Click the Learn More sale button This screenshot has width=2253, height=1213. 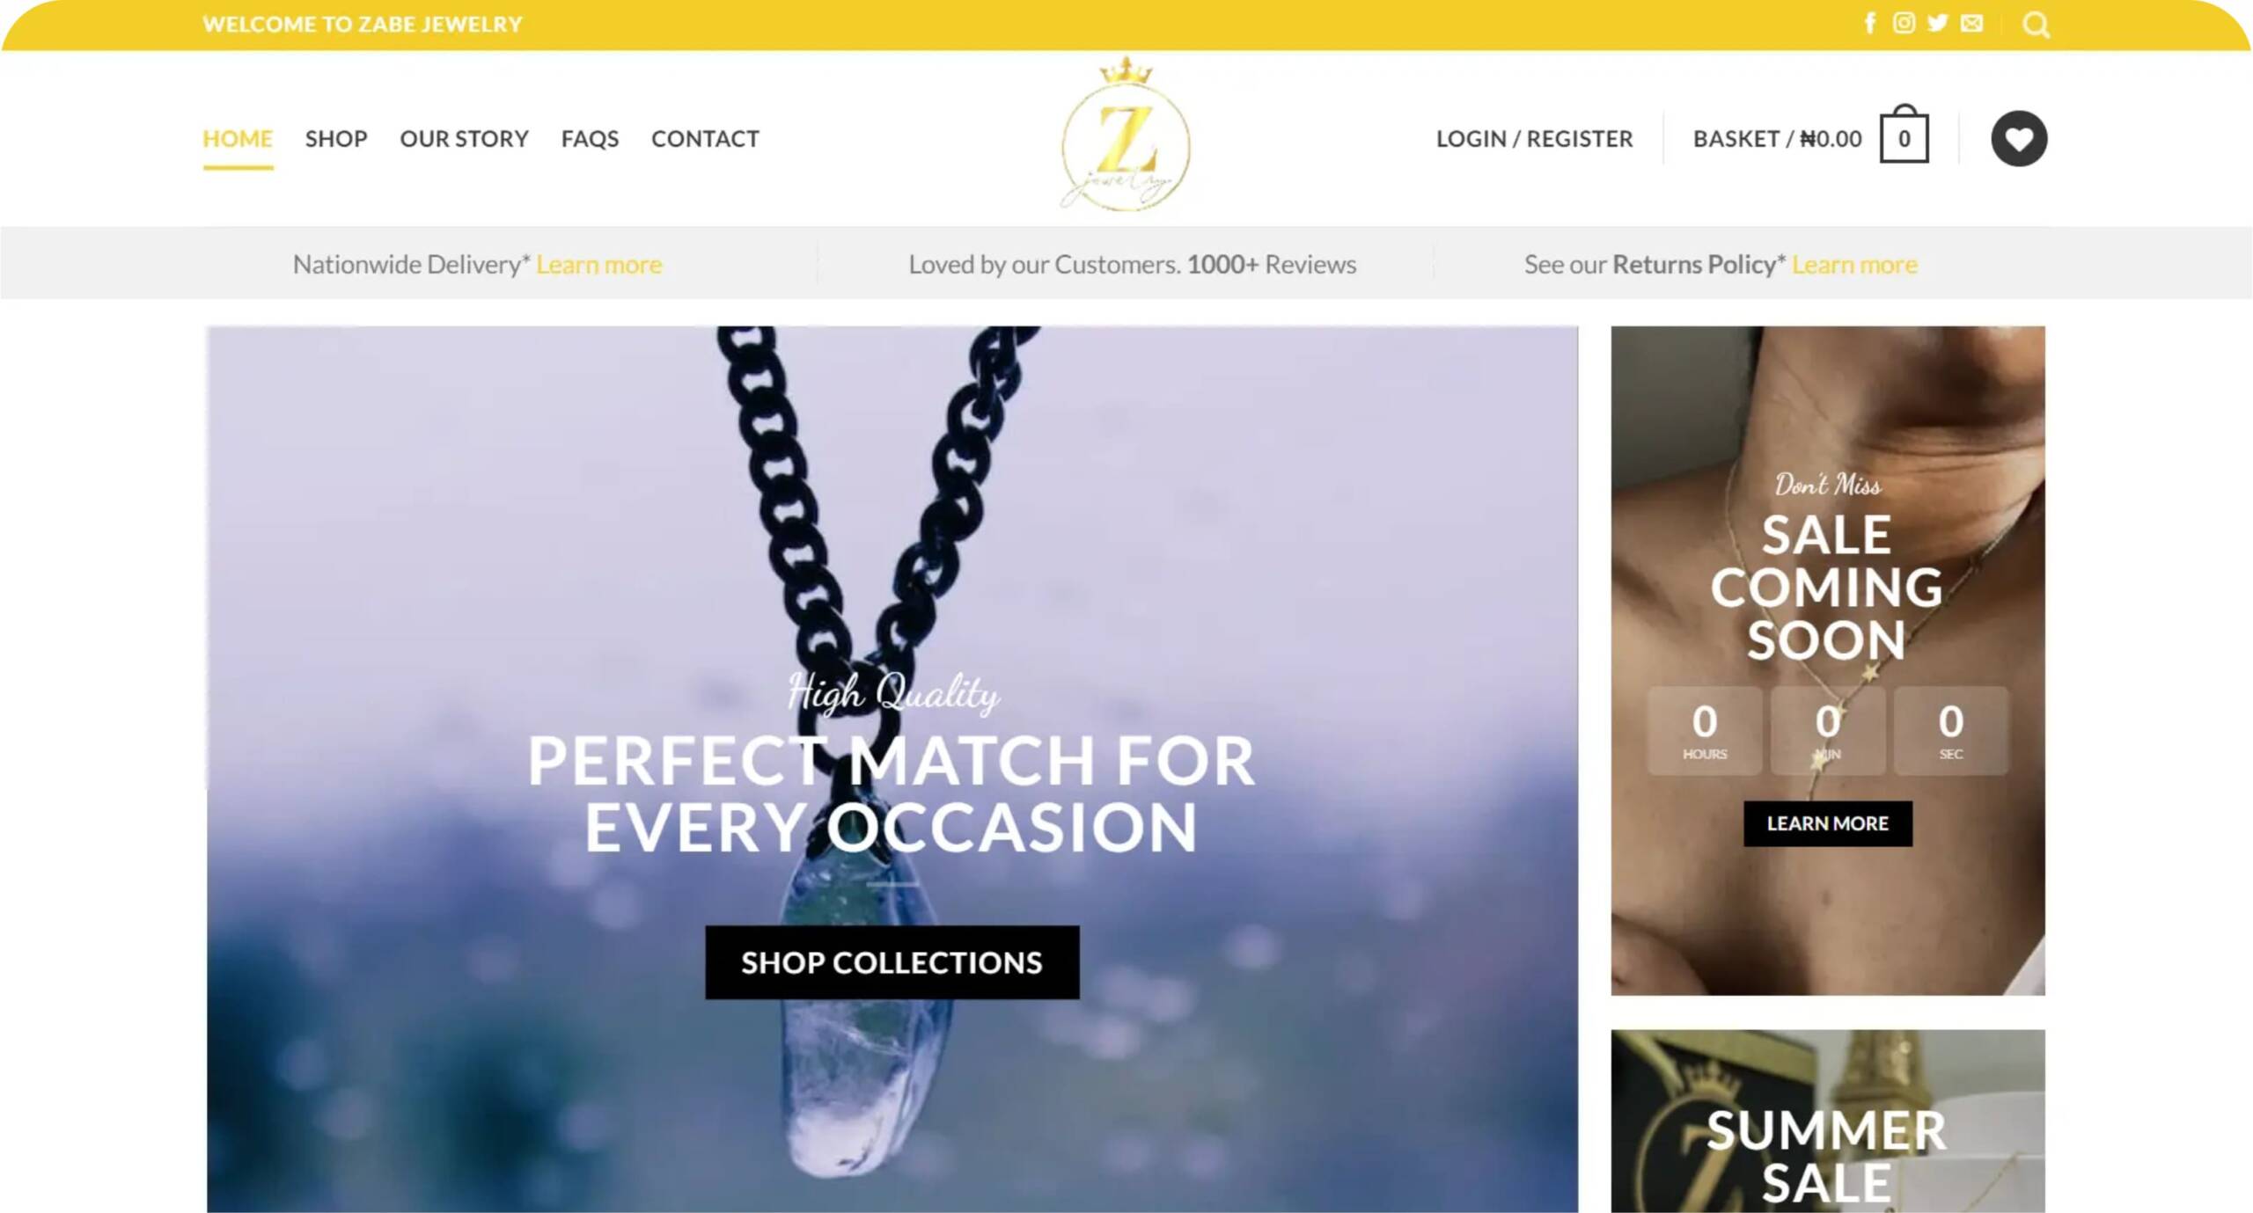point(1828,823)
